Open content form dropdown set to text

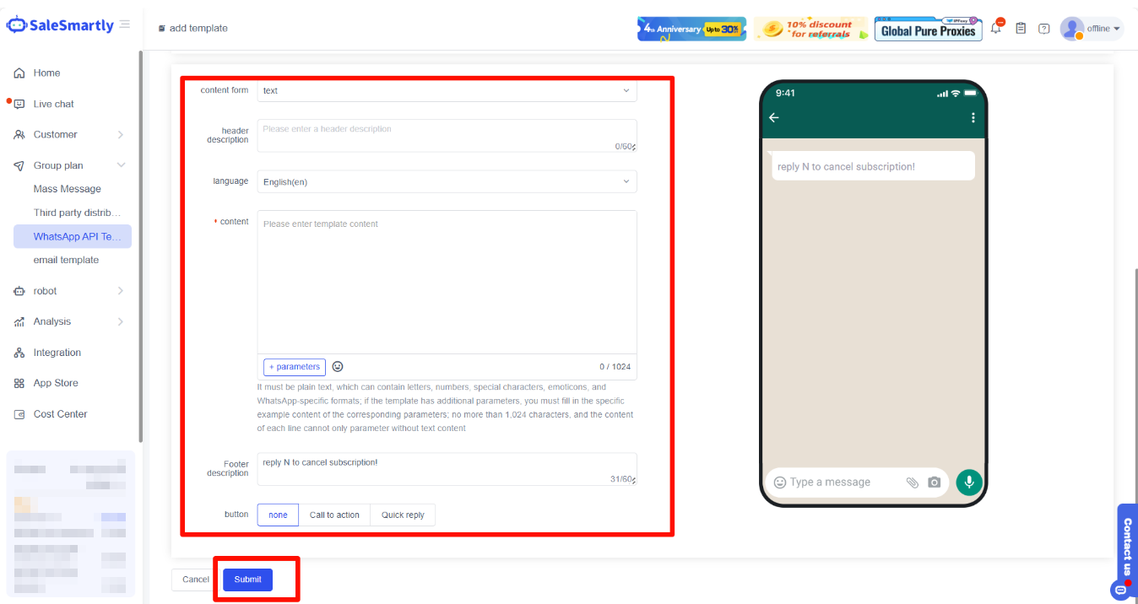coord(447,90)
